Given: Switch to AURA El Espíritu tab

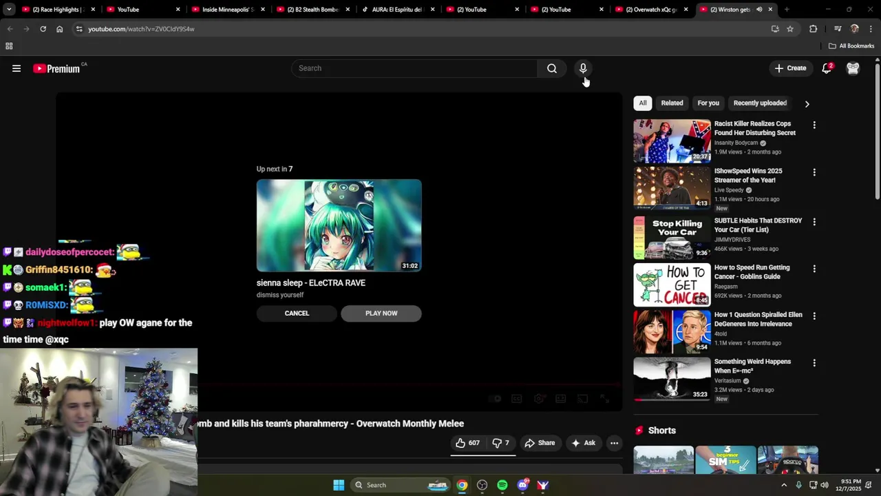Looking at the screenshot, I should tap(396, 10).
